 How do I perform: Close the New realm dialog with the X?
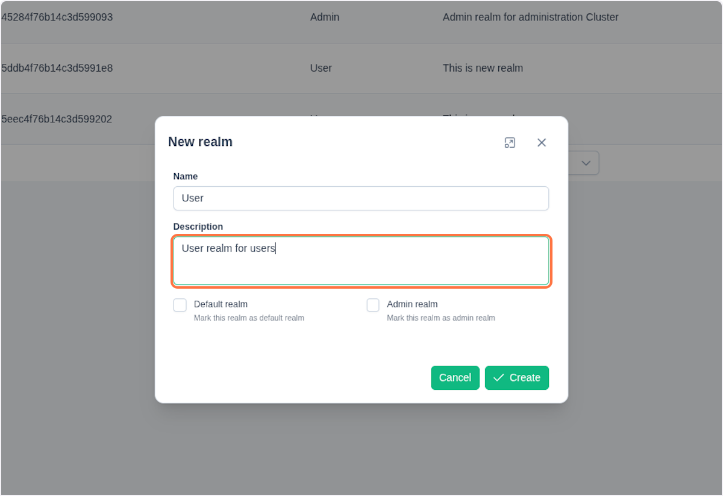(541, 142)
